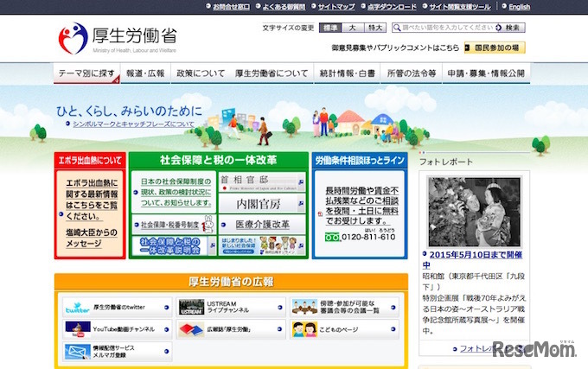The height and width of the screenshot is (369, 588).
Task: Click the meeting list 審議会 icon
Action: pos(304,308)
